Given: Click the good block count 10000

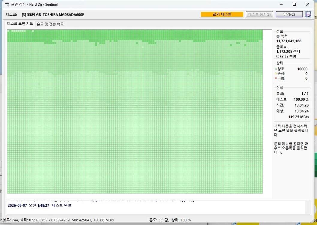Looking at the screenshot, I should click(302, 69).
